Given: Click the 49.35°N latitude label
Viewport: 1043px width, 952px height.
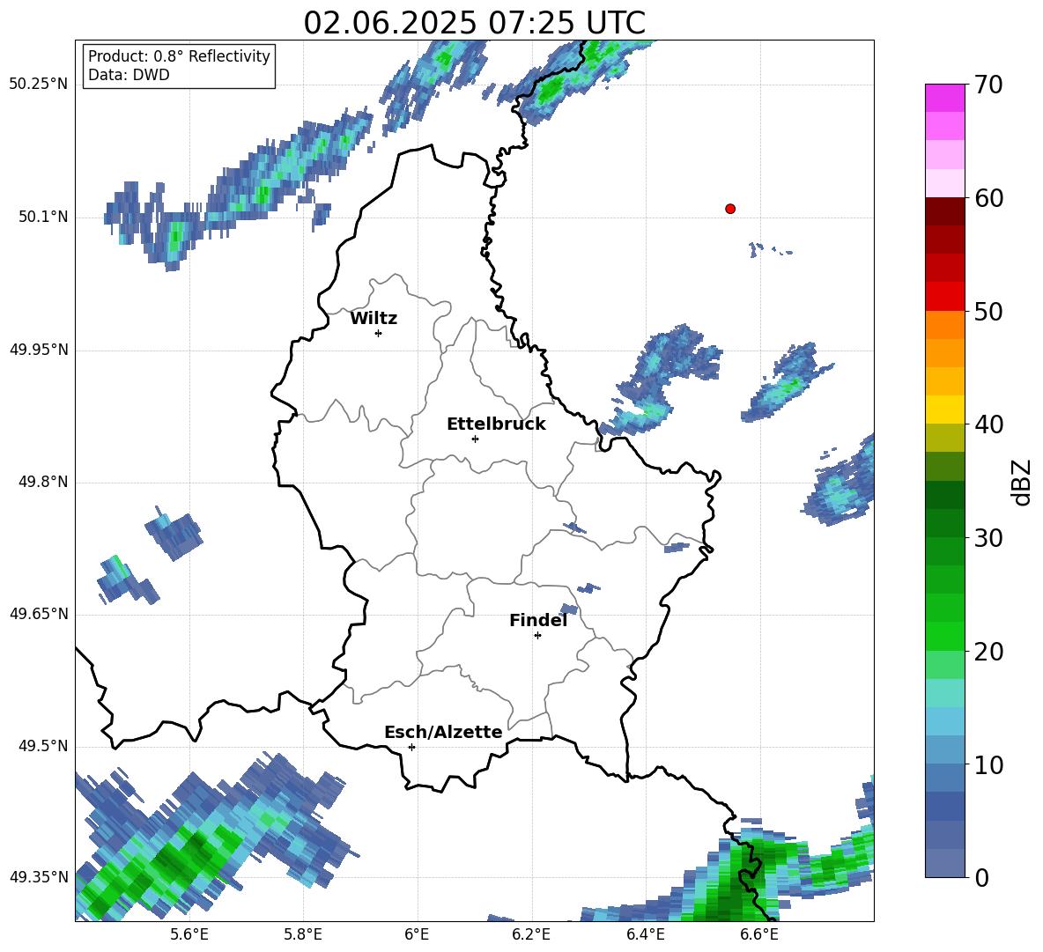Looking at the screenshot, I should [39, 877].
